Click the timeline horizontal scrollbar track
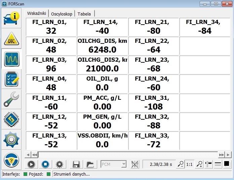Viewport: 234px width, 180px height. pos(128,154)
